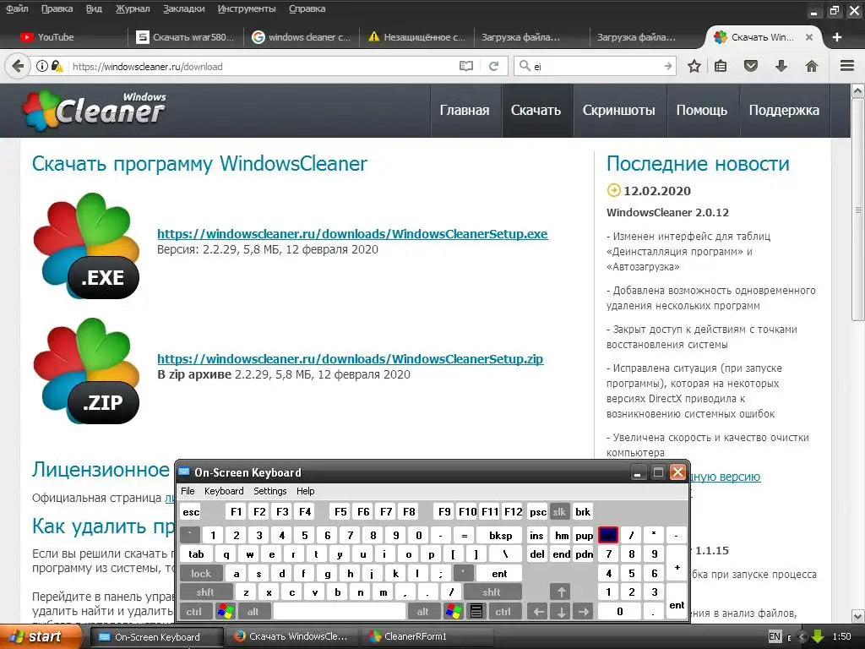Open the Помощь navigation item
This screenshot has width=865, height=649.
(x=702, y=111)
